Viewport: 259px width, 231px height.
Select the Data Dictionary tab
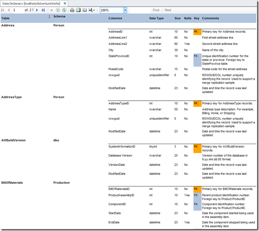click(31, 3)
